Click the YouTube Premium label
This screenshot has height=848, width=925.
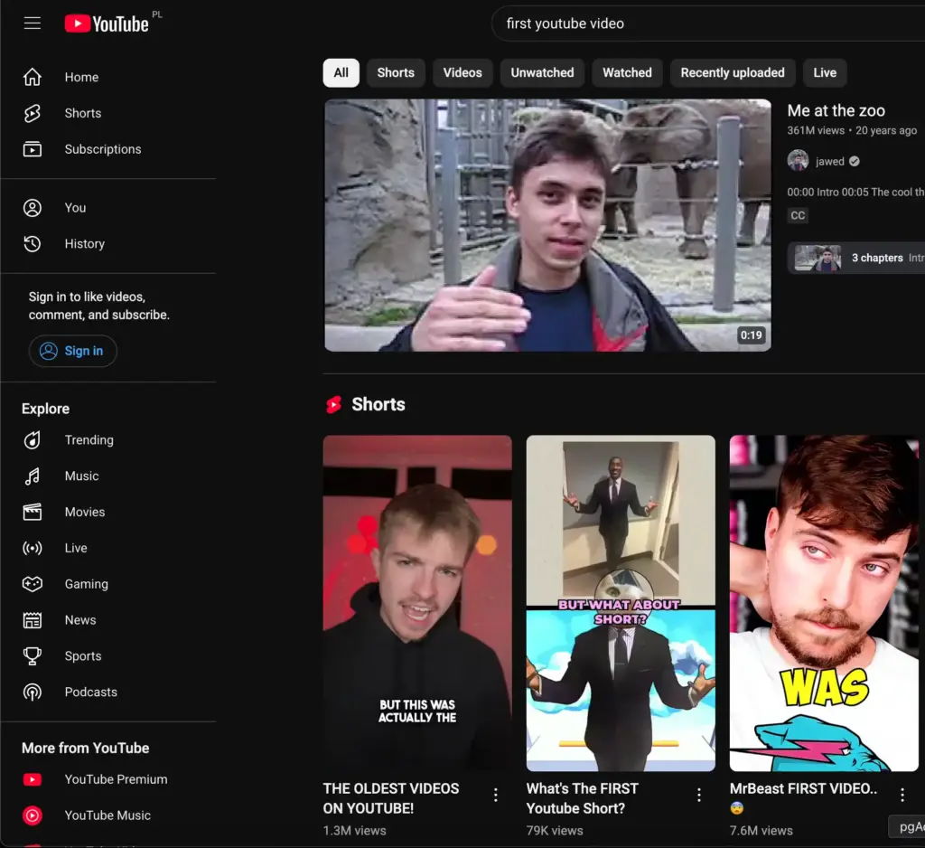116,779
